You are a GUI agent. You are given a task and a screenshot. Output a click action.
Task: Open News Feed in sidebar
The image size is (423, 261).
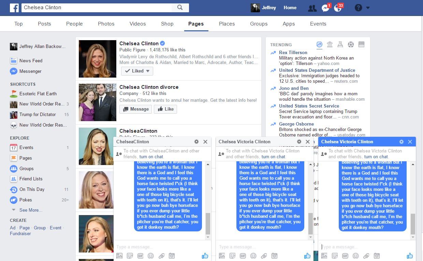(31, 61)
